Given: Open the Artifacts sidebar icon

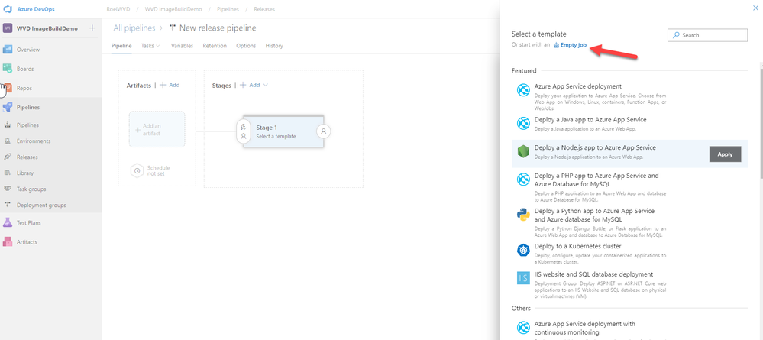Looking at the screenshot, I should coord(8,241).
